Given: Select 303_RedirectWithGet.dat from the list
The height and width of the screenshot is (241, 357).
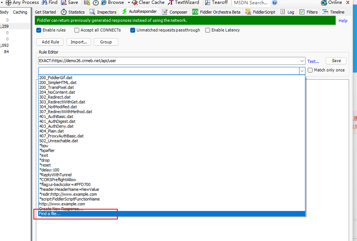Looking at the screenshot, I should 172,102.
